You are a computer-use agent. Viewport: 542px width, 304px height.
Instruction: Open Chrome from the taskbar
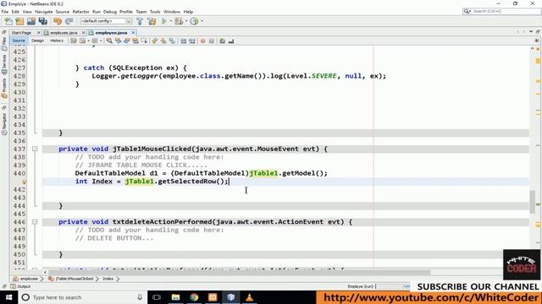[x=194, y=297]
